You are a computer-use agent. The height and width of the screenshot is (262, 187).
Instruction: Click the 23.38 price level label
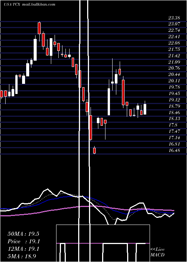pos(174,18)
